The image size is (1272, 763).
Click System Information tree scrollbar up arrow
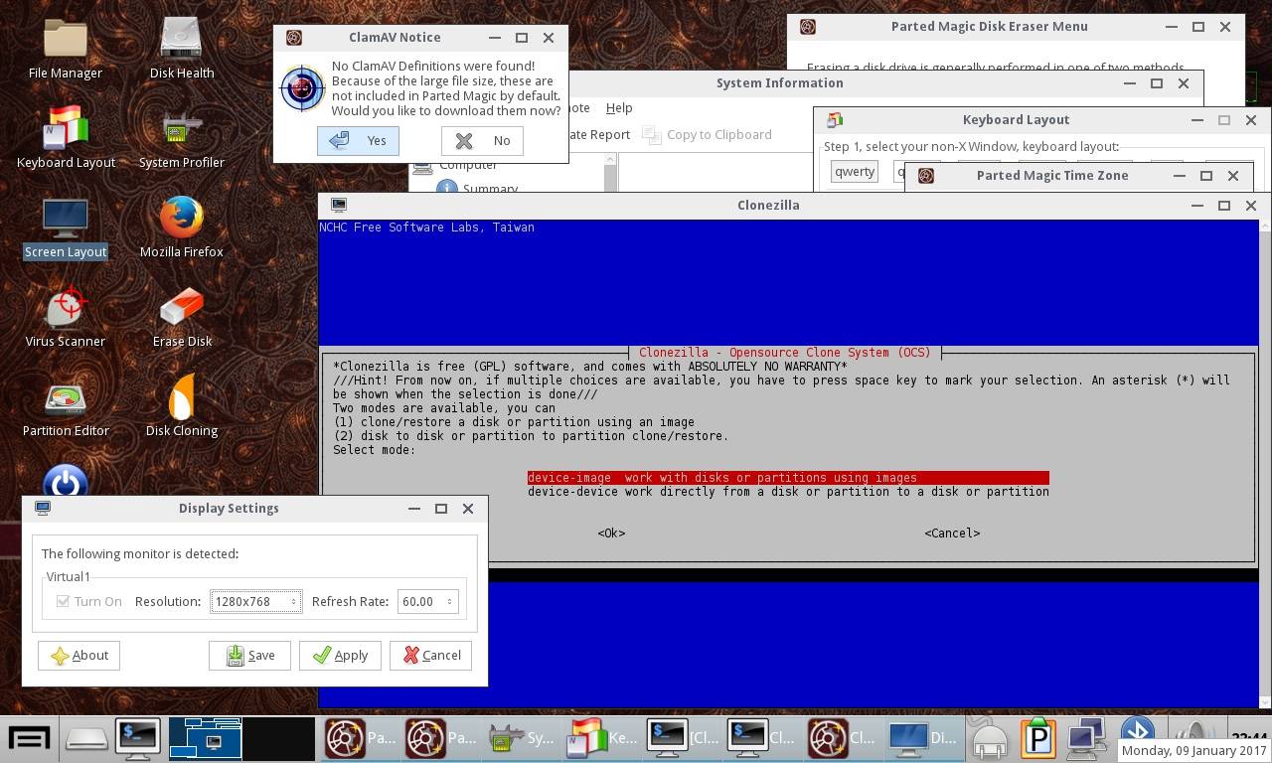point(610,159)
